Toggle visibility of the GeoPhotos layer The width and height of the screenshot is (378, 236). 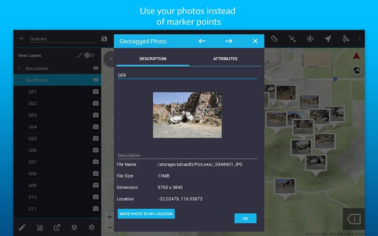[96, 80]
